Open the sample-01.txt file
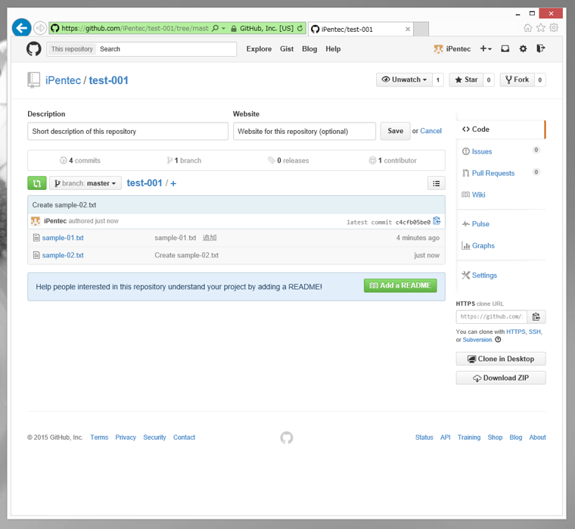575x529 pixels. [x=63, y=238]
